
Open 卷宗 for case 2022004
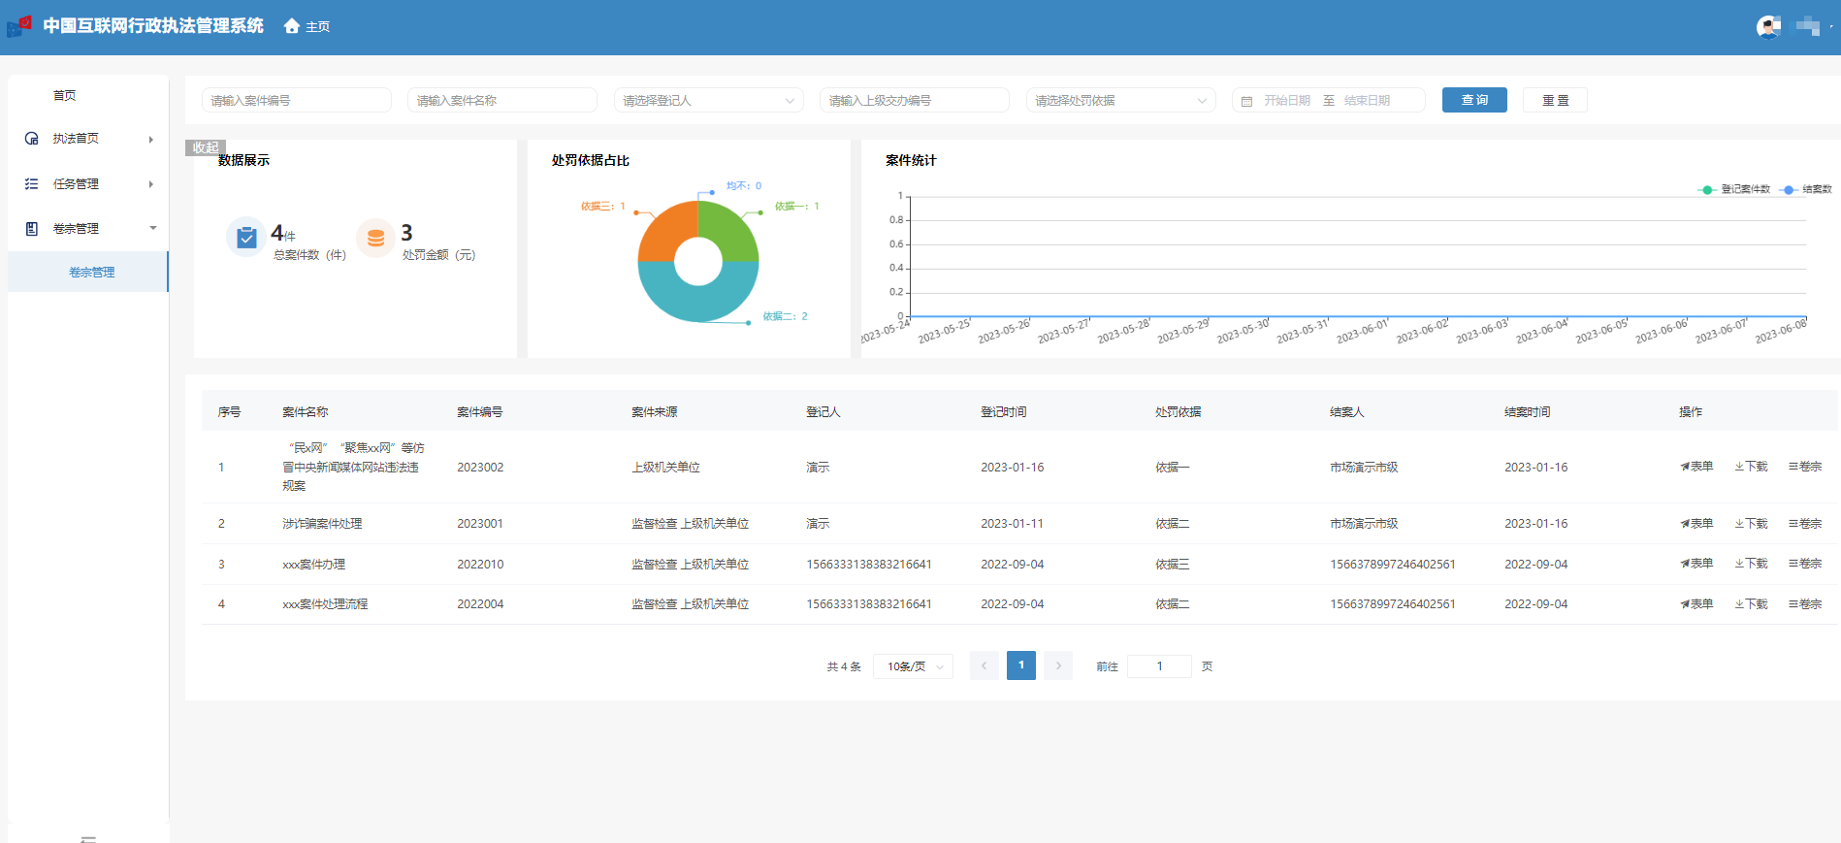(x=1805, y=604)
